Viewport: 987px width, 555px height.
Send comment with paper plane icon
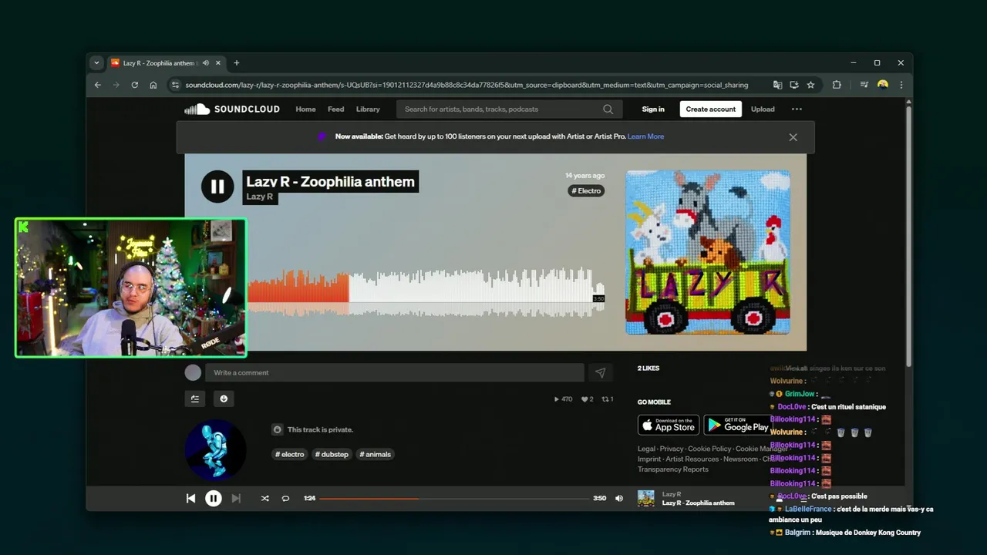tap(601, 373)
